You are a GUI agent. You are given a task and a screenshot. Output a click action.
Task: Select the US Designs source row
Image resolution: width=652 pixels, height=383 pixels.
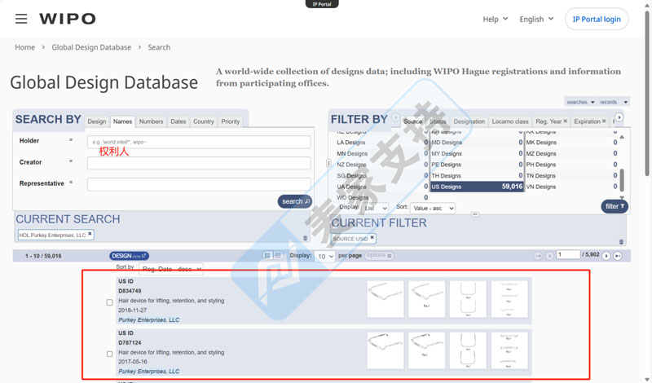click(x=477, y=187)
